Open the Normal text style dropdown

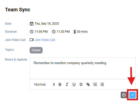coord(45,84)
